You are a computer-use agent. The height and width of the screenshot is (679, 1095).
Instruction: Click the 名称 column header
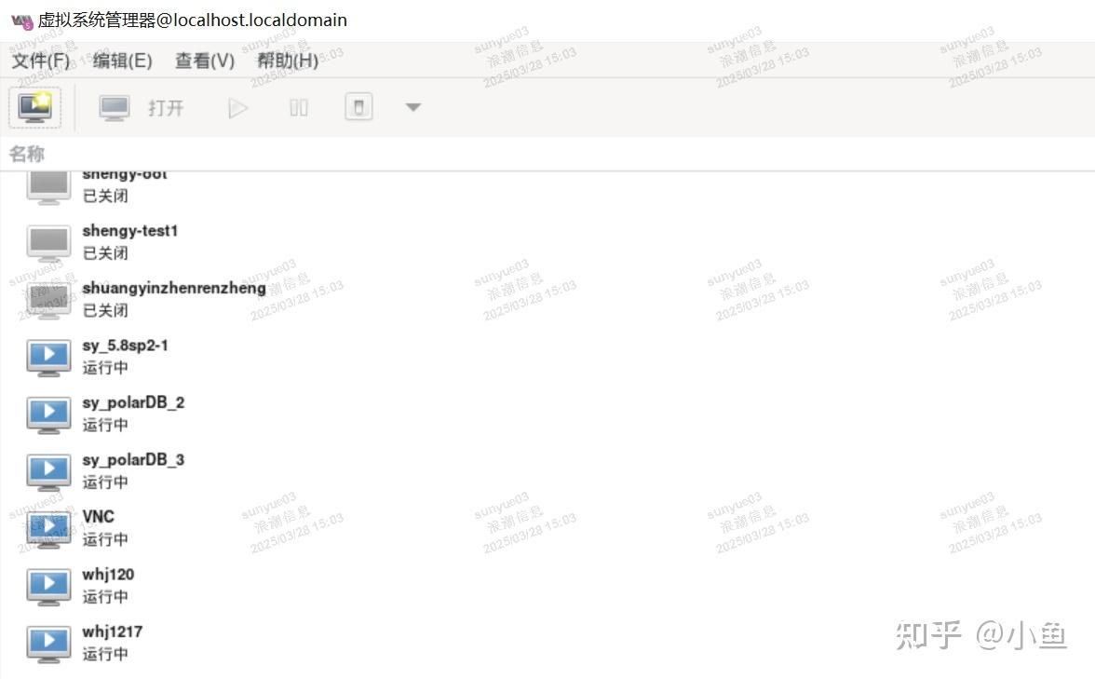(x=26, y=154)
